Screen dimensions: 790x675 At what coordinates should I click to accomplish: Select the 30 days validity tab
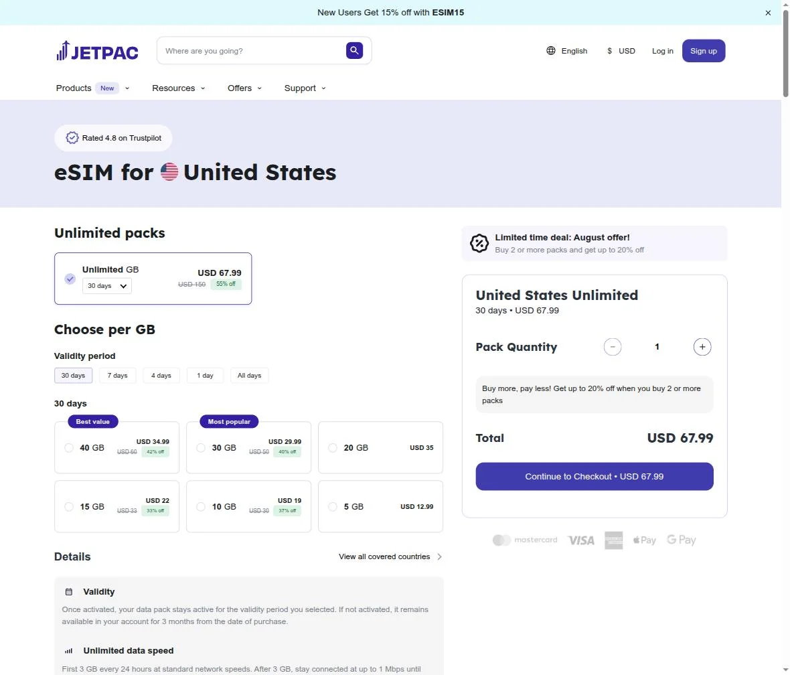(x=73, y=376)
